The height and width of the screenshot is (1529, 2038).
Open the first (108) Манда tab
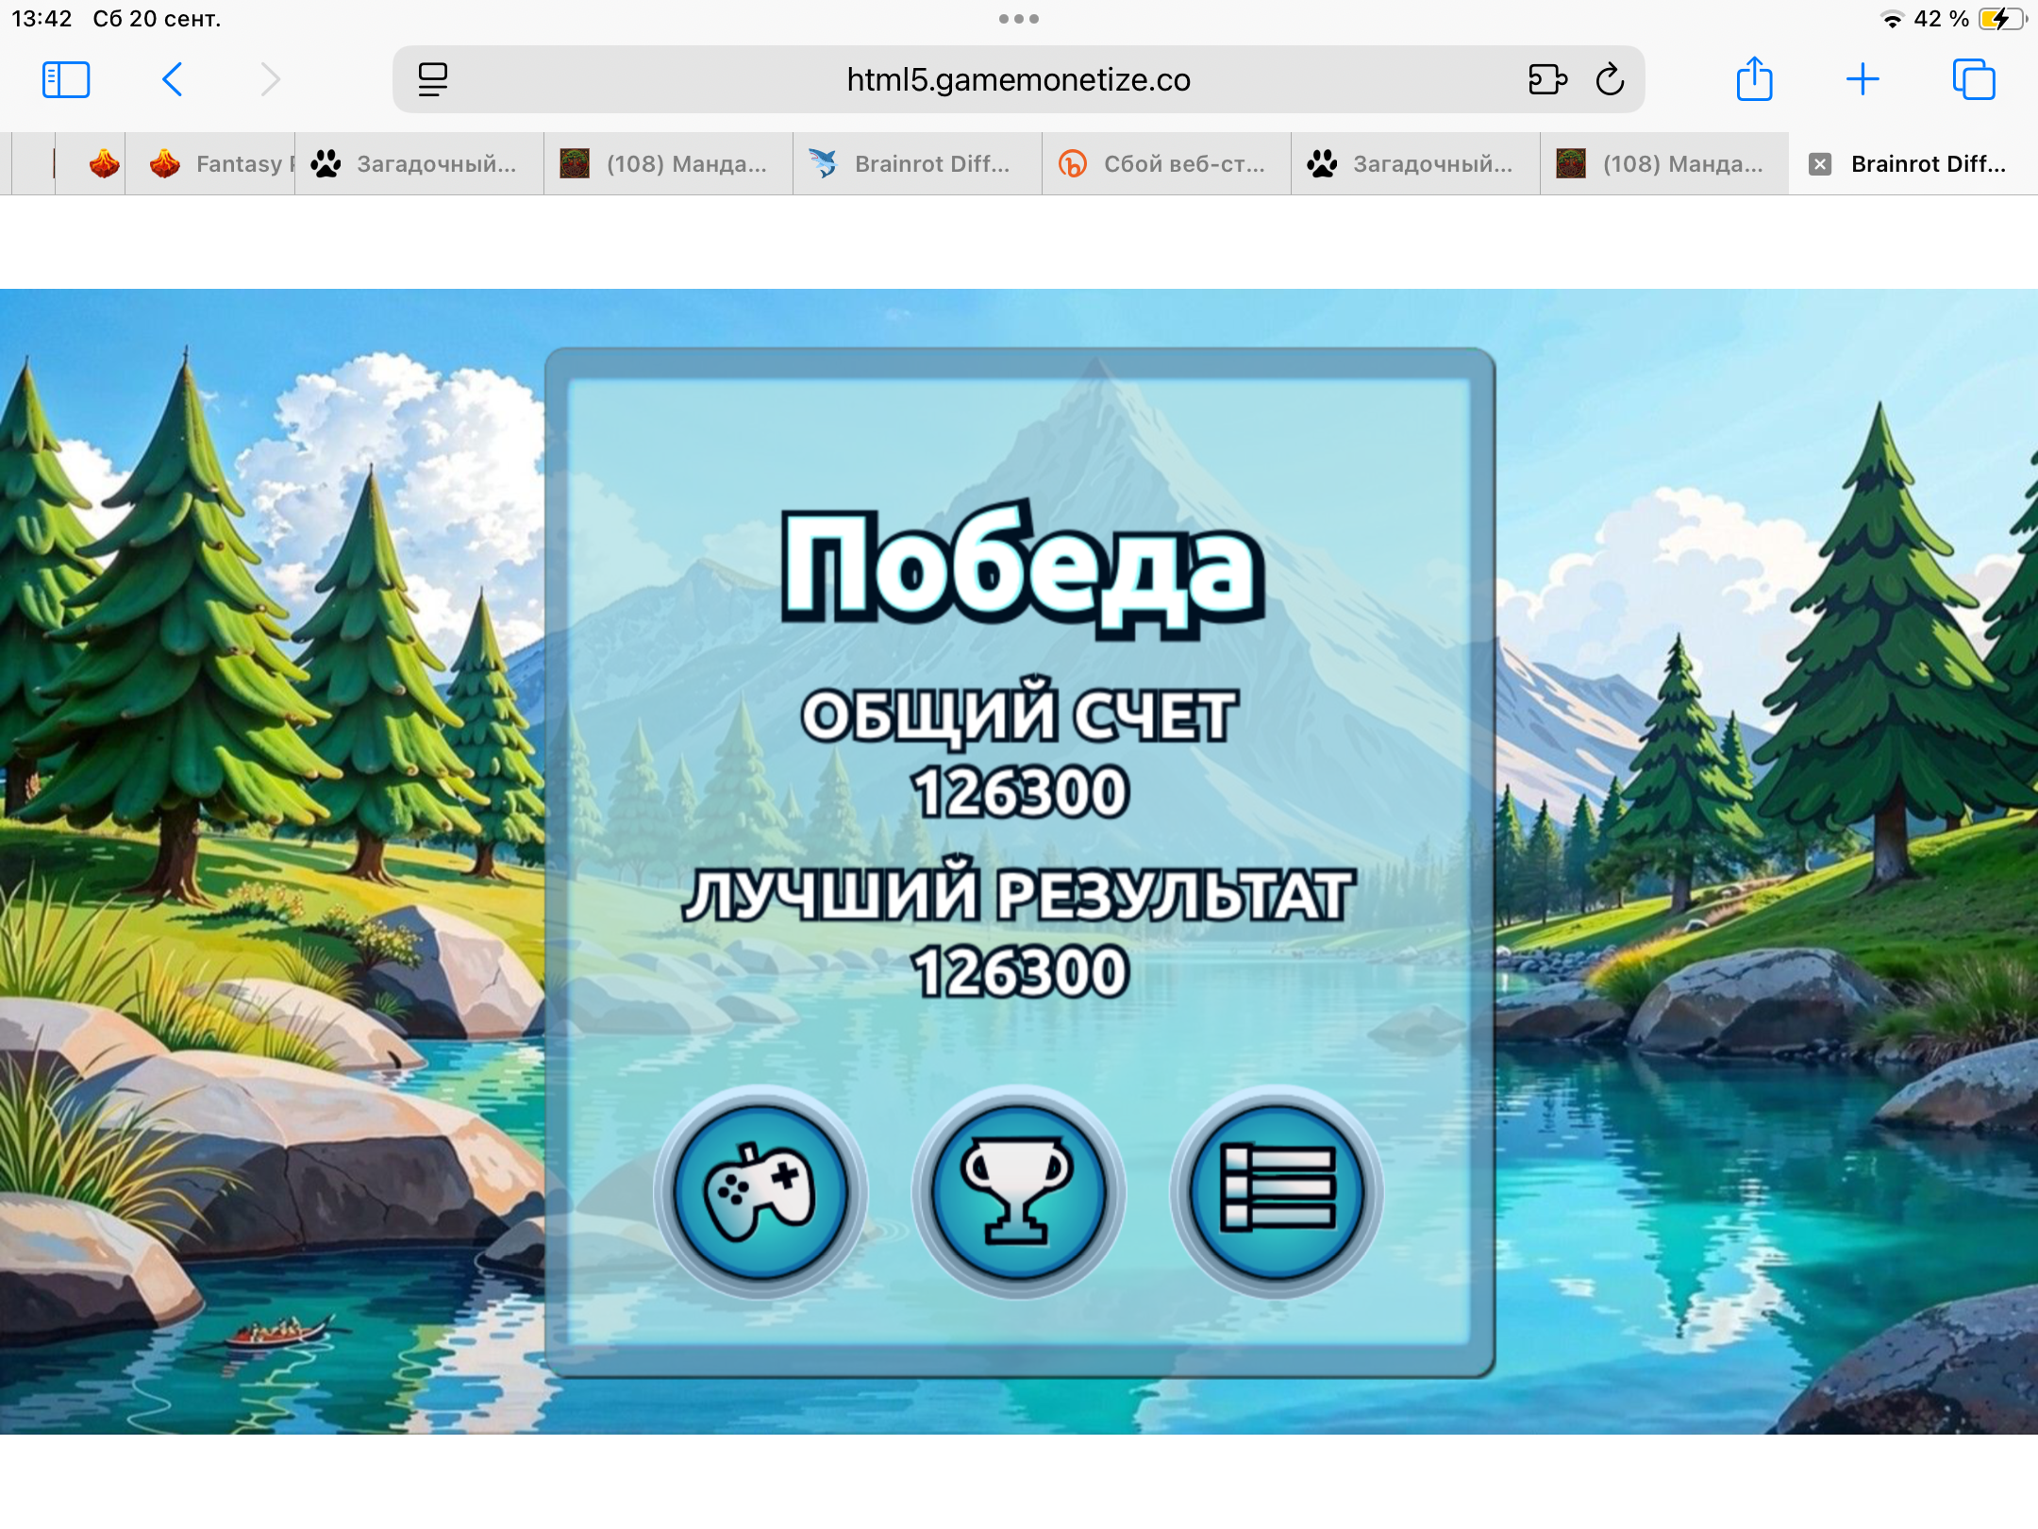669,164
